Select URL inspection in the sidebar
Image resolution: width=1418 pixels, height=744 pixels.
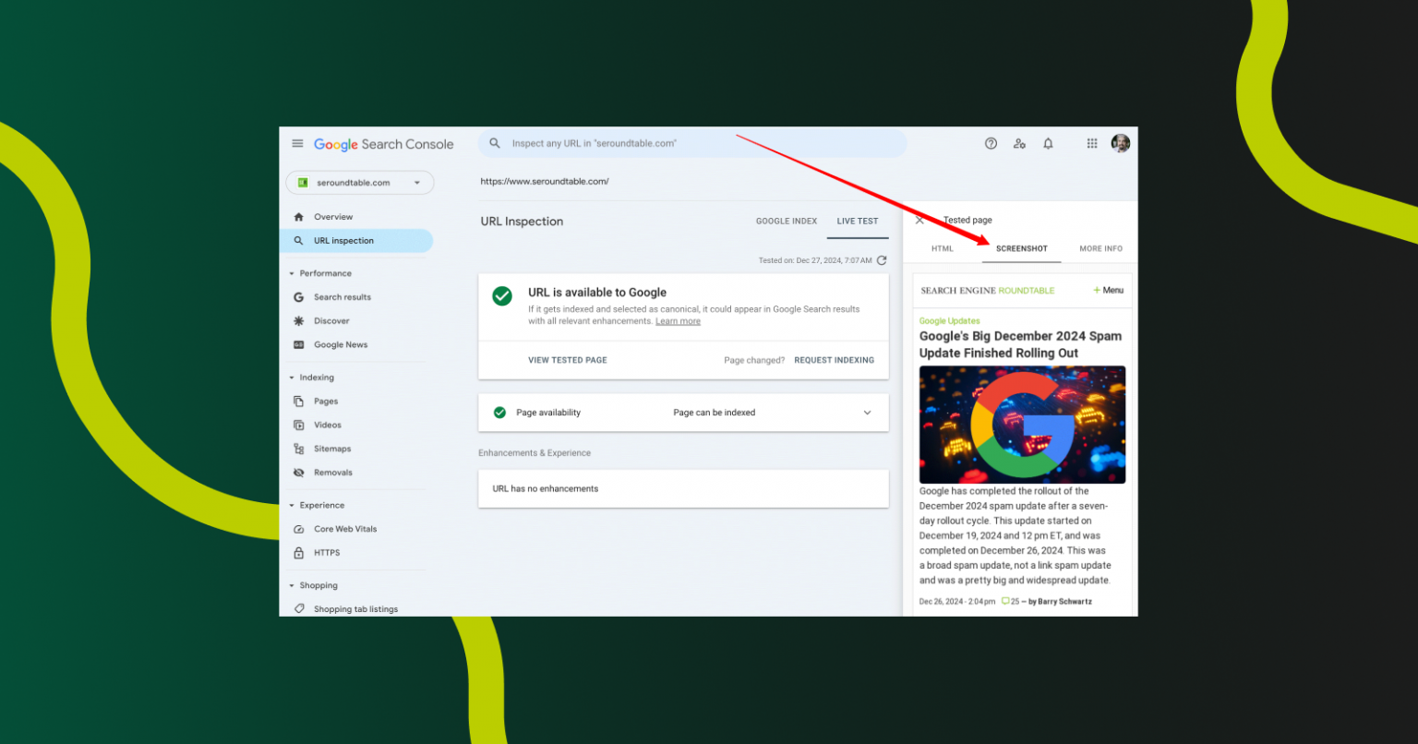(x=356, y=241)
